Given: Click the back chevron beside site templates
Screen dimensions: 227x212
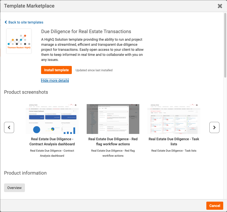Looking at the screenshot, I should (x=6, y=22).
